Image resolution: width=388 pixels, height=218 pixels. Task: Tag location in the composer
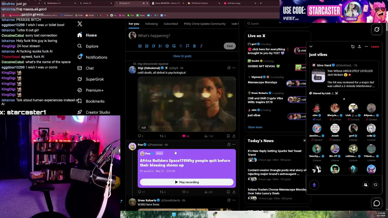181,46
